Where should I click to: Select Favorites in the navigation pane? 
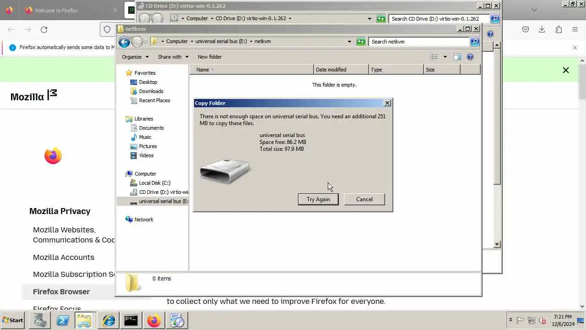(x=145, y=73)
